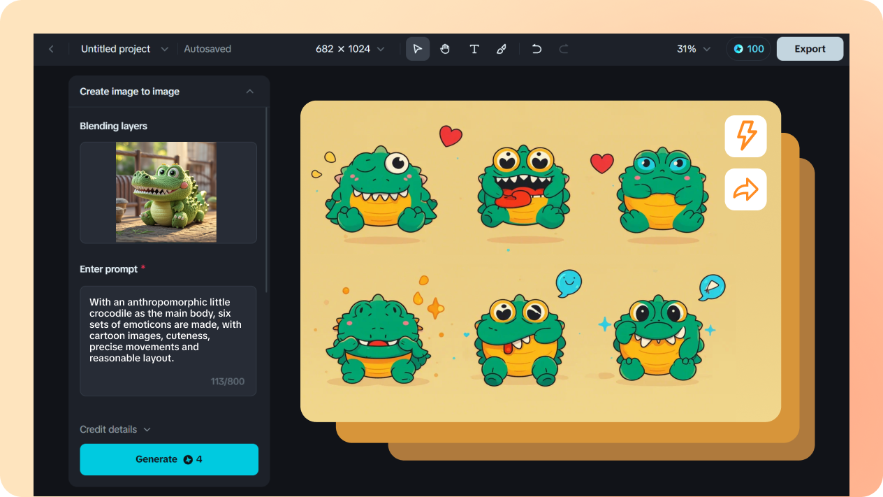Select the brush tool
The width and height of the screenshot is (883, 497).
(x=501, y=49)
